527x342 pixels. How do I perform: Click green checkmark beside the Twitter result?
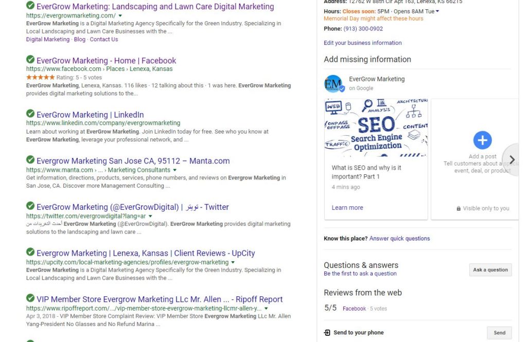30,206
